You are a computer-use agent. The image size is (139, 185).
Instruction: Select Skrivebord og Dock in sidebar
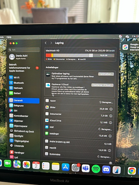(x=22, y=131)
